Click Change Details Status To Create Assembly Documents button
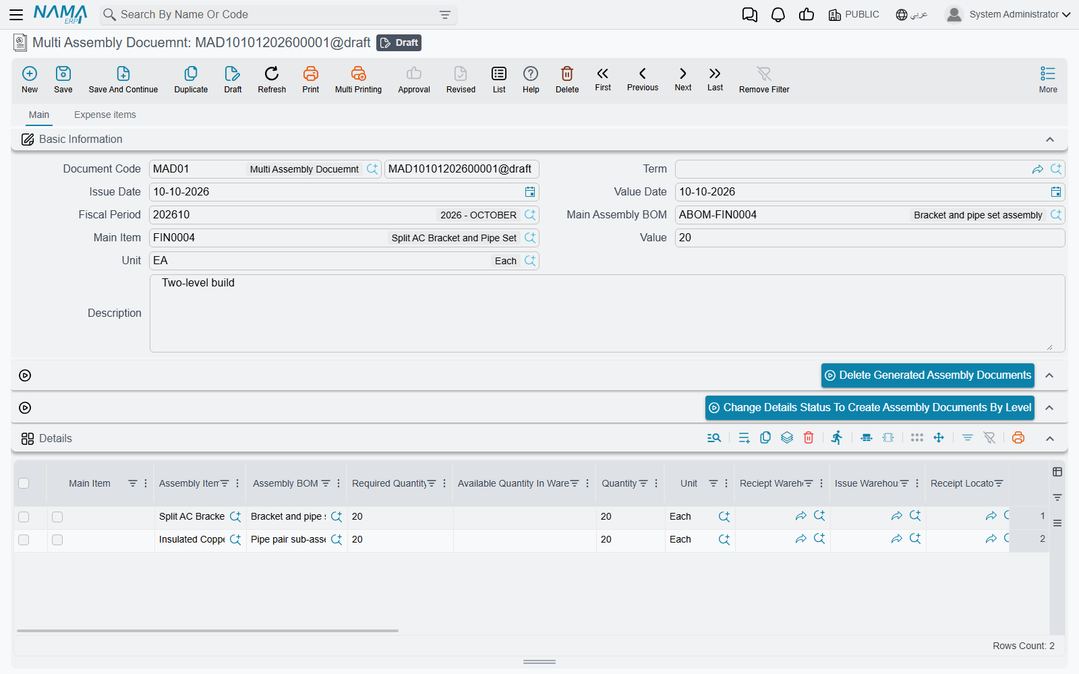The width and height of the screenshot is (1079, 674). point(870,408)
